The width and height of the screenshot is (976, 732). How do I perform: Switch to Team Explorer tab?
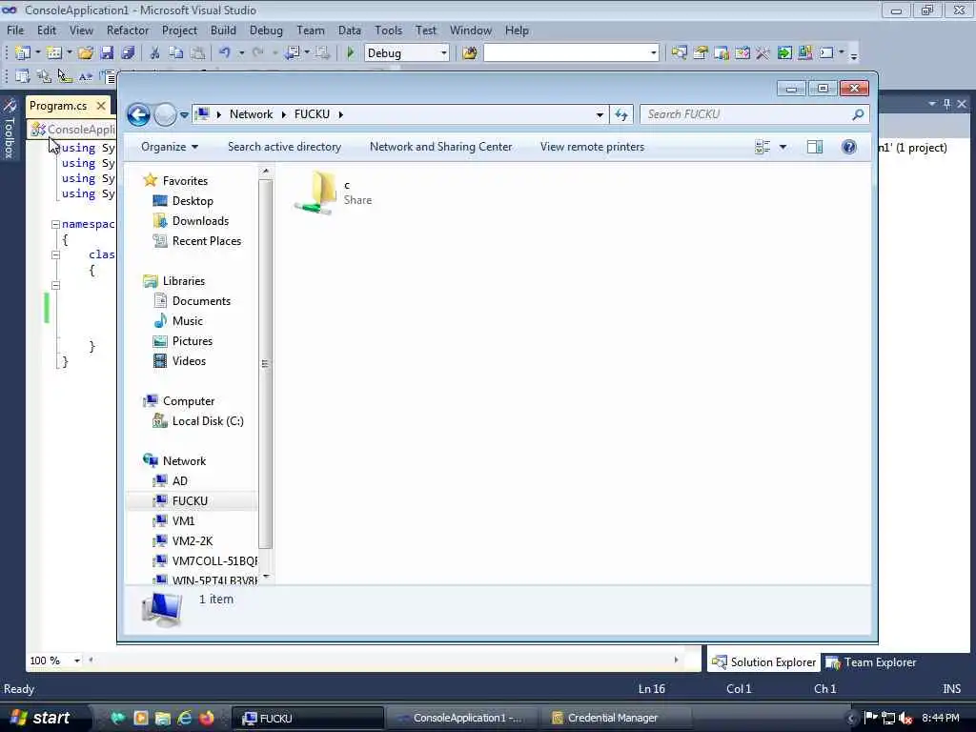[x=871, y=662]
